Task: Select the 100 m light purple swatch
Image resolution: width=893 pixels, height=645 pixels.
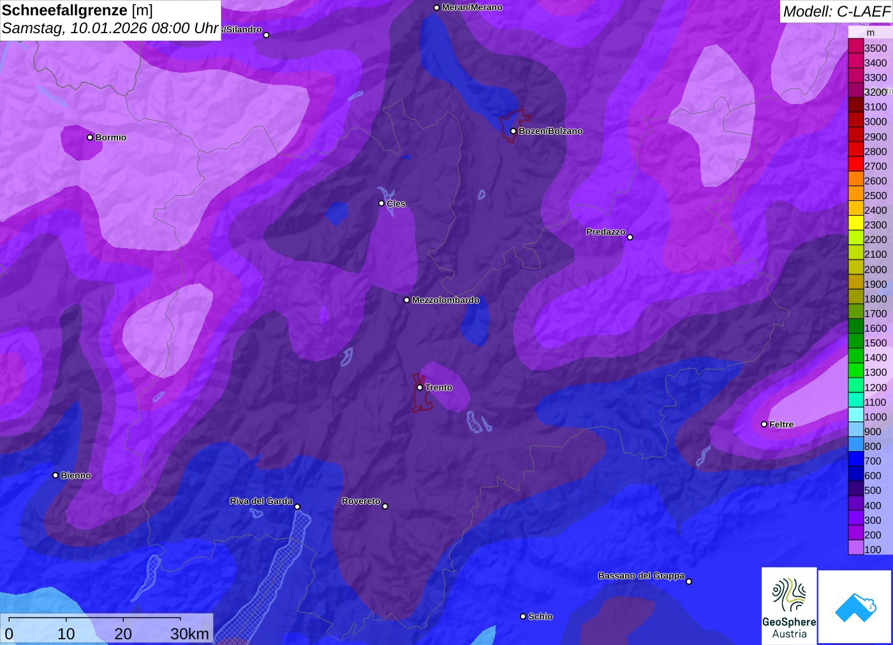Action: click(856, 548)
